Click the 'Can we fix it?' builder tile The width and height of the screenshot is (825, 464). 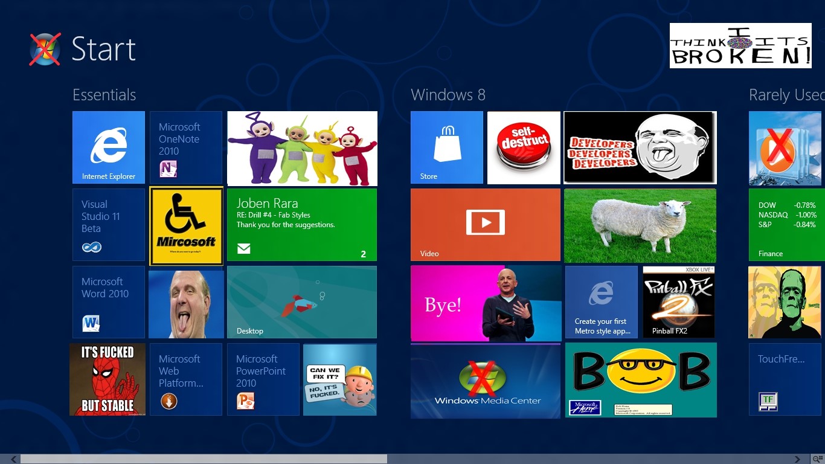(x=340, y=379)
